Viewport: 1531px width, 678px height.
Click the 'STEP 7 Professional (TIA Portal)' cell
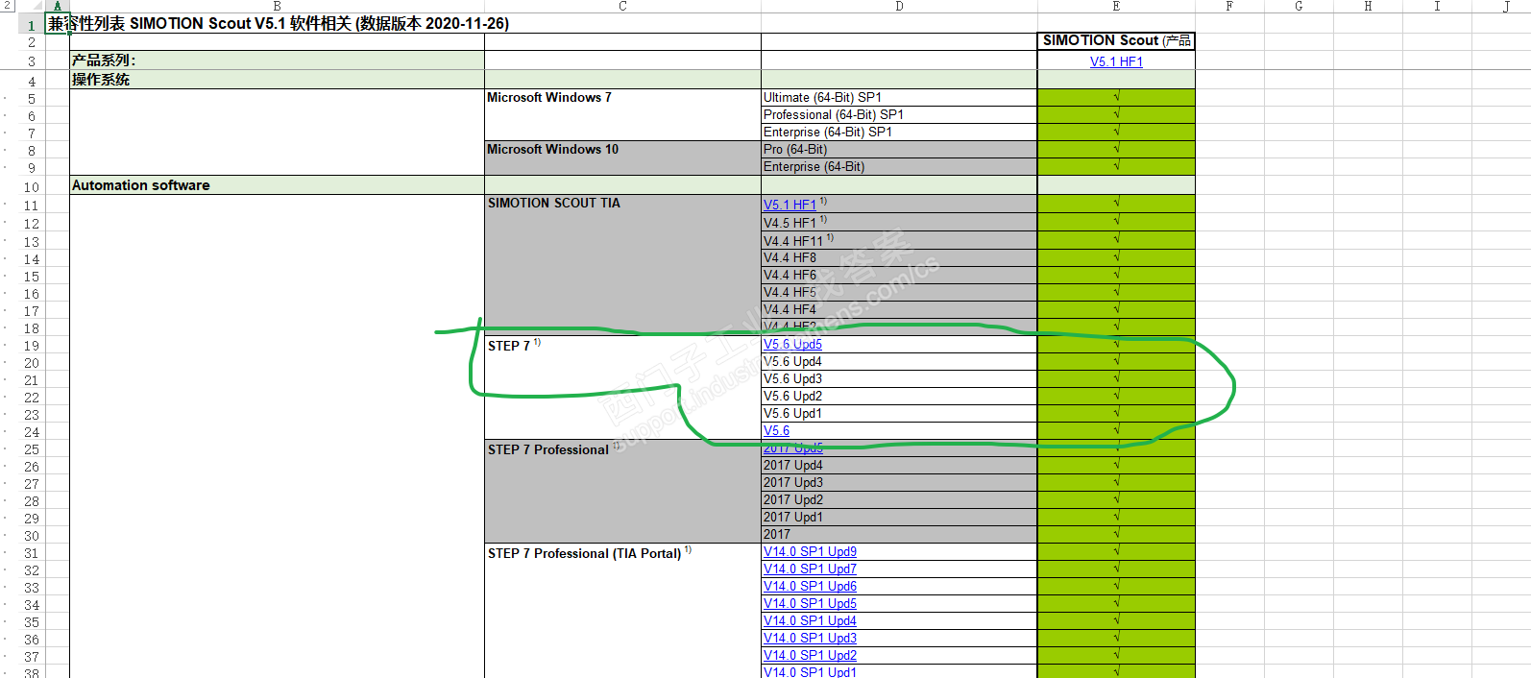click(622, 612)
